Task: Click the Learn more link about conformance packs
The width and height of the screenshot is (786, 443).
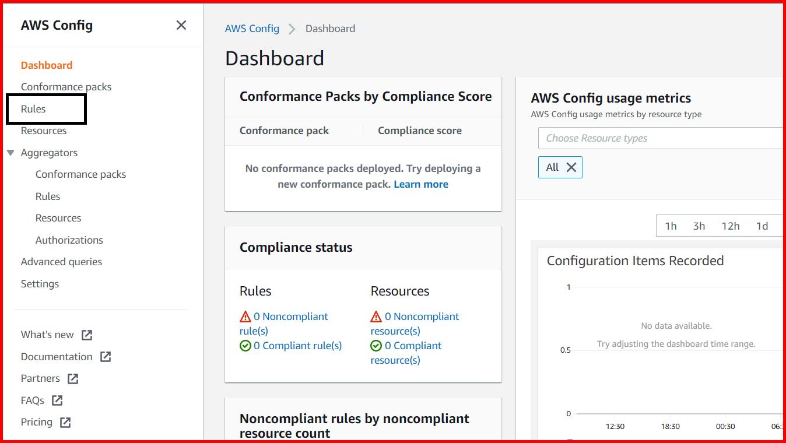Action: point(421,184)
